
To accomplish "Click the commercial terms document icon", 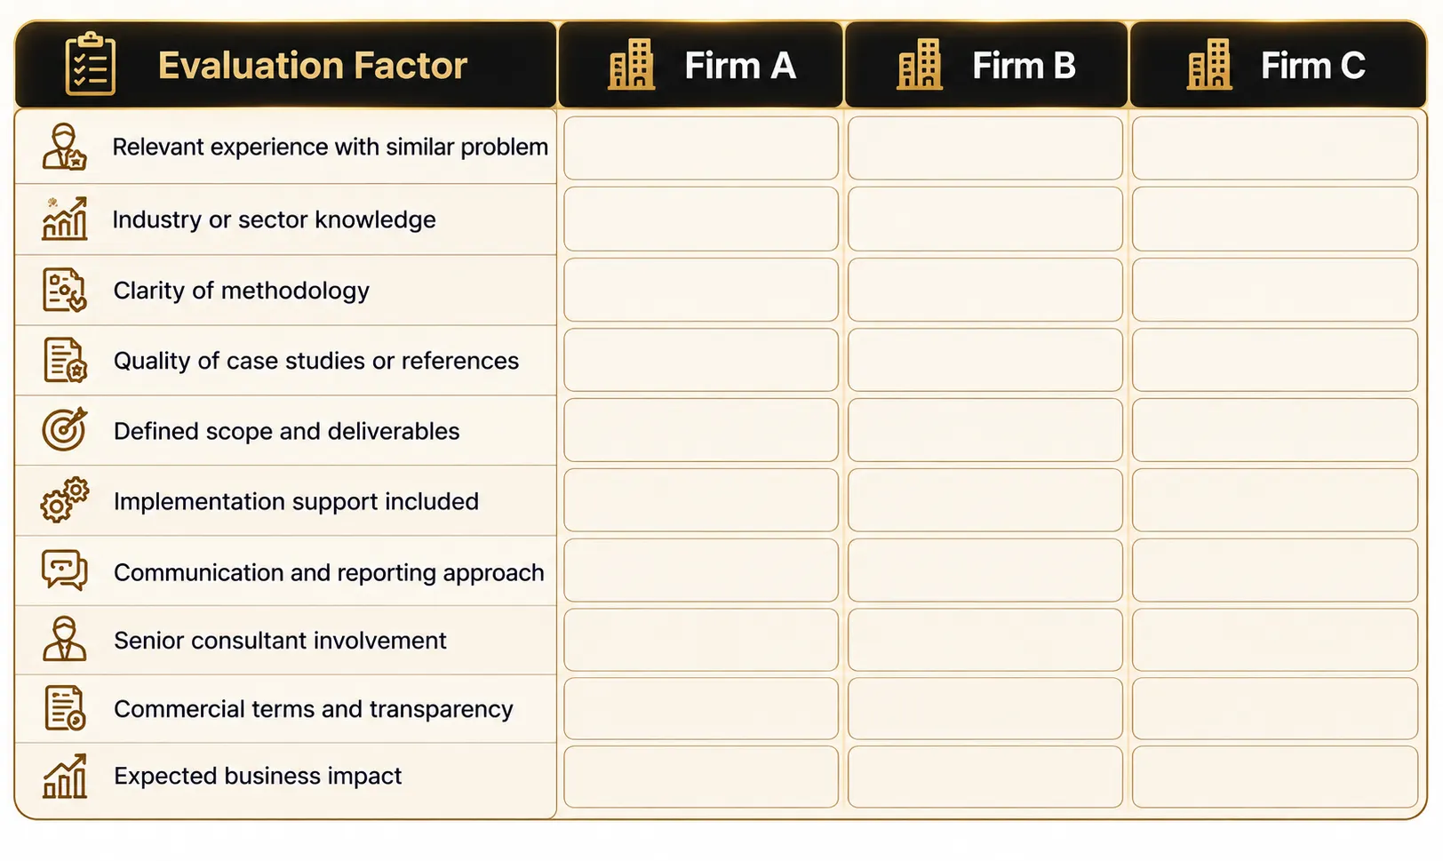I will [x=65, y=708].
